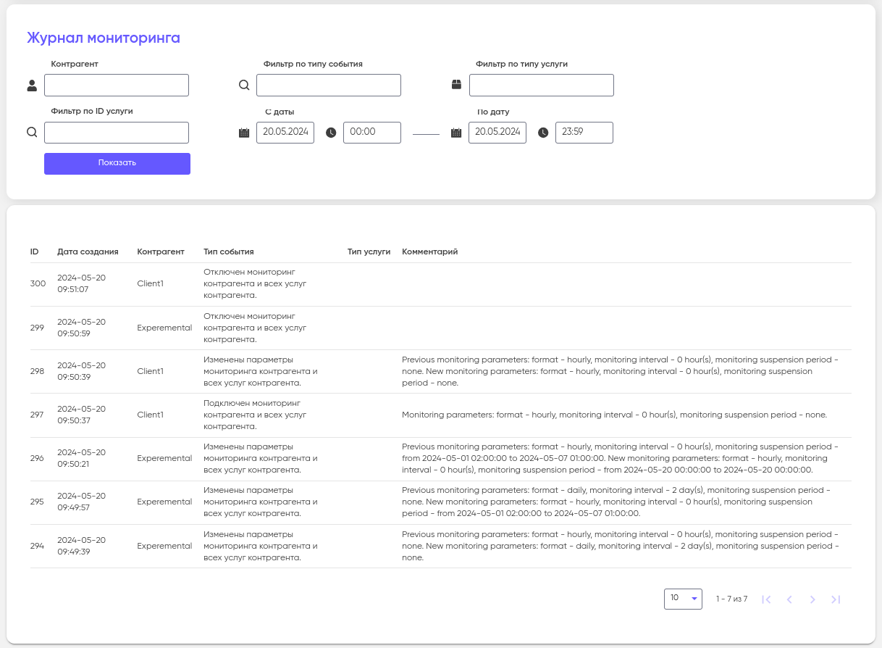
Task: Open the Фильтр по типу события field
Action: [x=329, y=86]
